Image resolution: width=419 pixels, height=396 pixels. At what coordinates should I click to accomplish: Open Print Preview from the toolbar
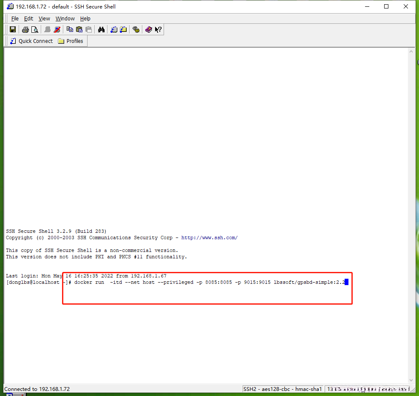point(35,29)
